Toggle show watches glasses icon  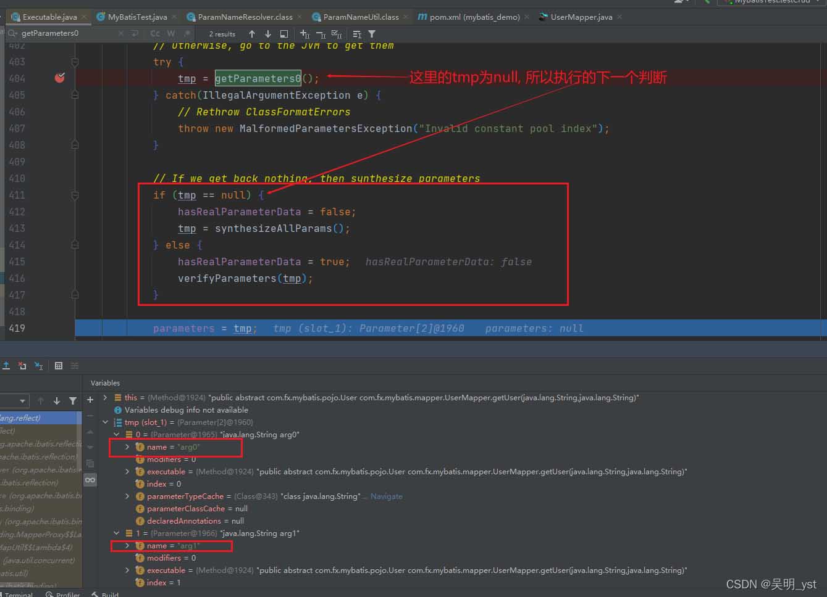[90, 480]
